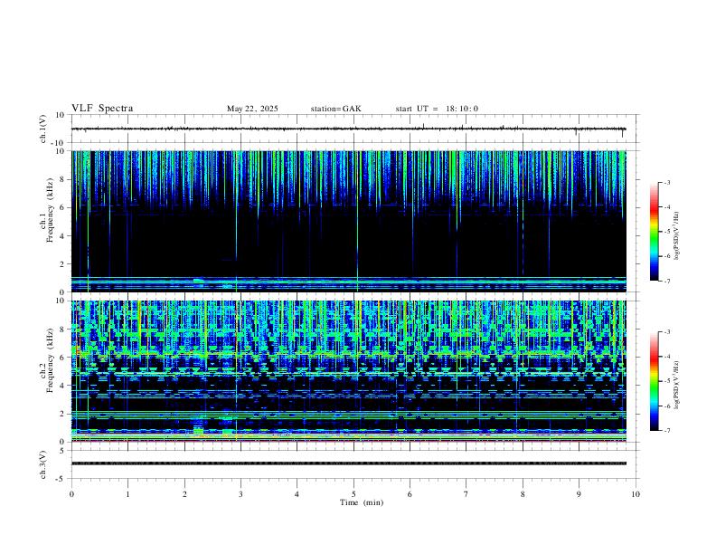Image resolution: width=716 pixels, height=554 pixels.
Task: Click the "8" kHz tick on ch.2 spectrogram axis
Action: pos(62,330)
